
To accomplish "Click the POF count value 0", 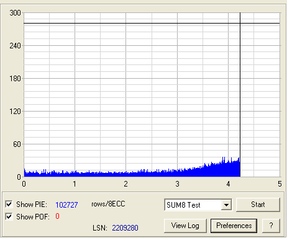I will point(57,216).
